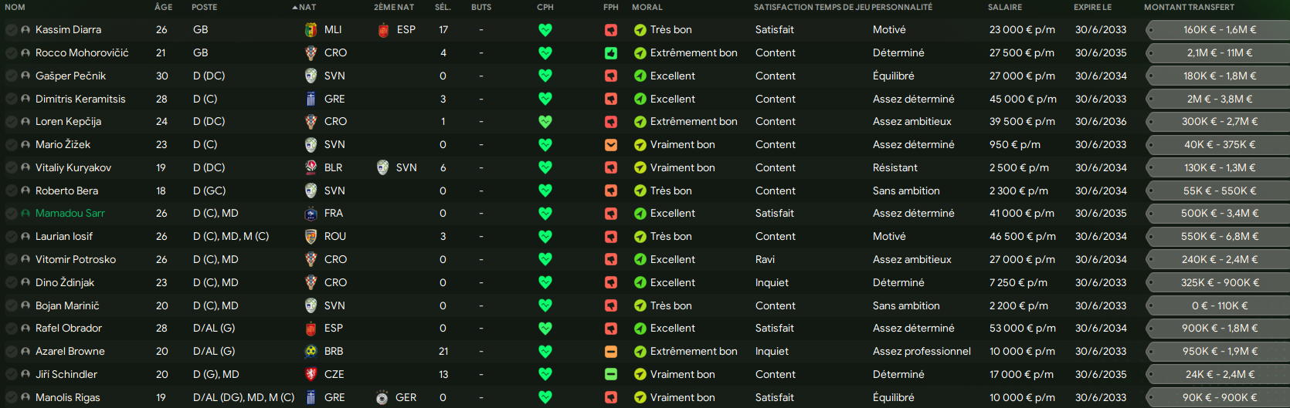Click the morale arrow icon for Loren Kepčija

tap(640, 122)
